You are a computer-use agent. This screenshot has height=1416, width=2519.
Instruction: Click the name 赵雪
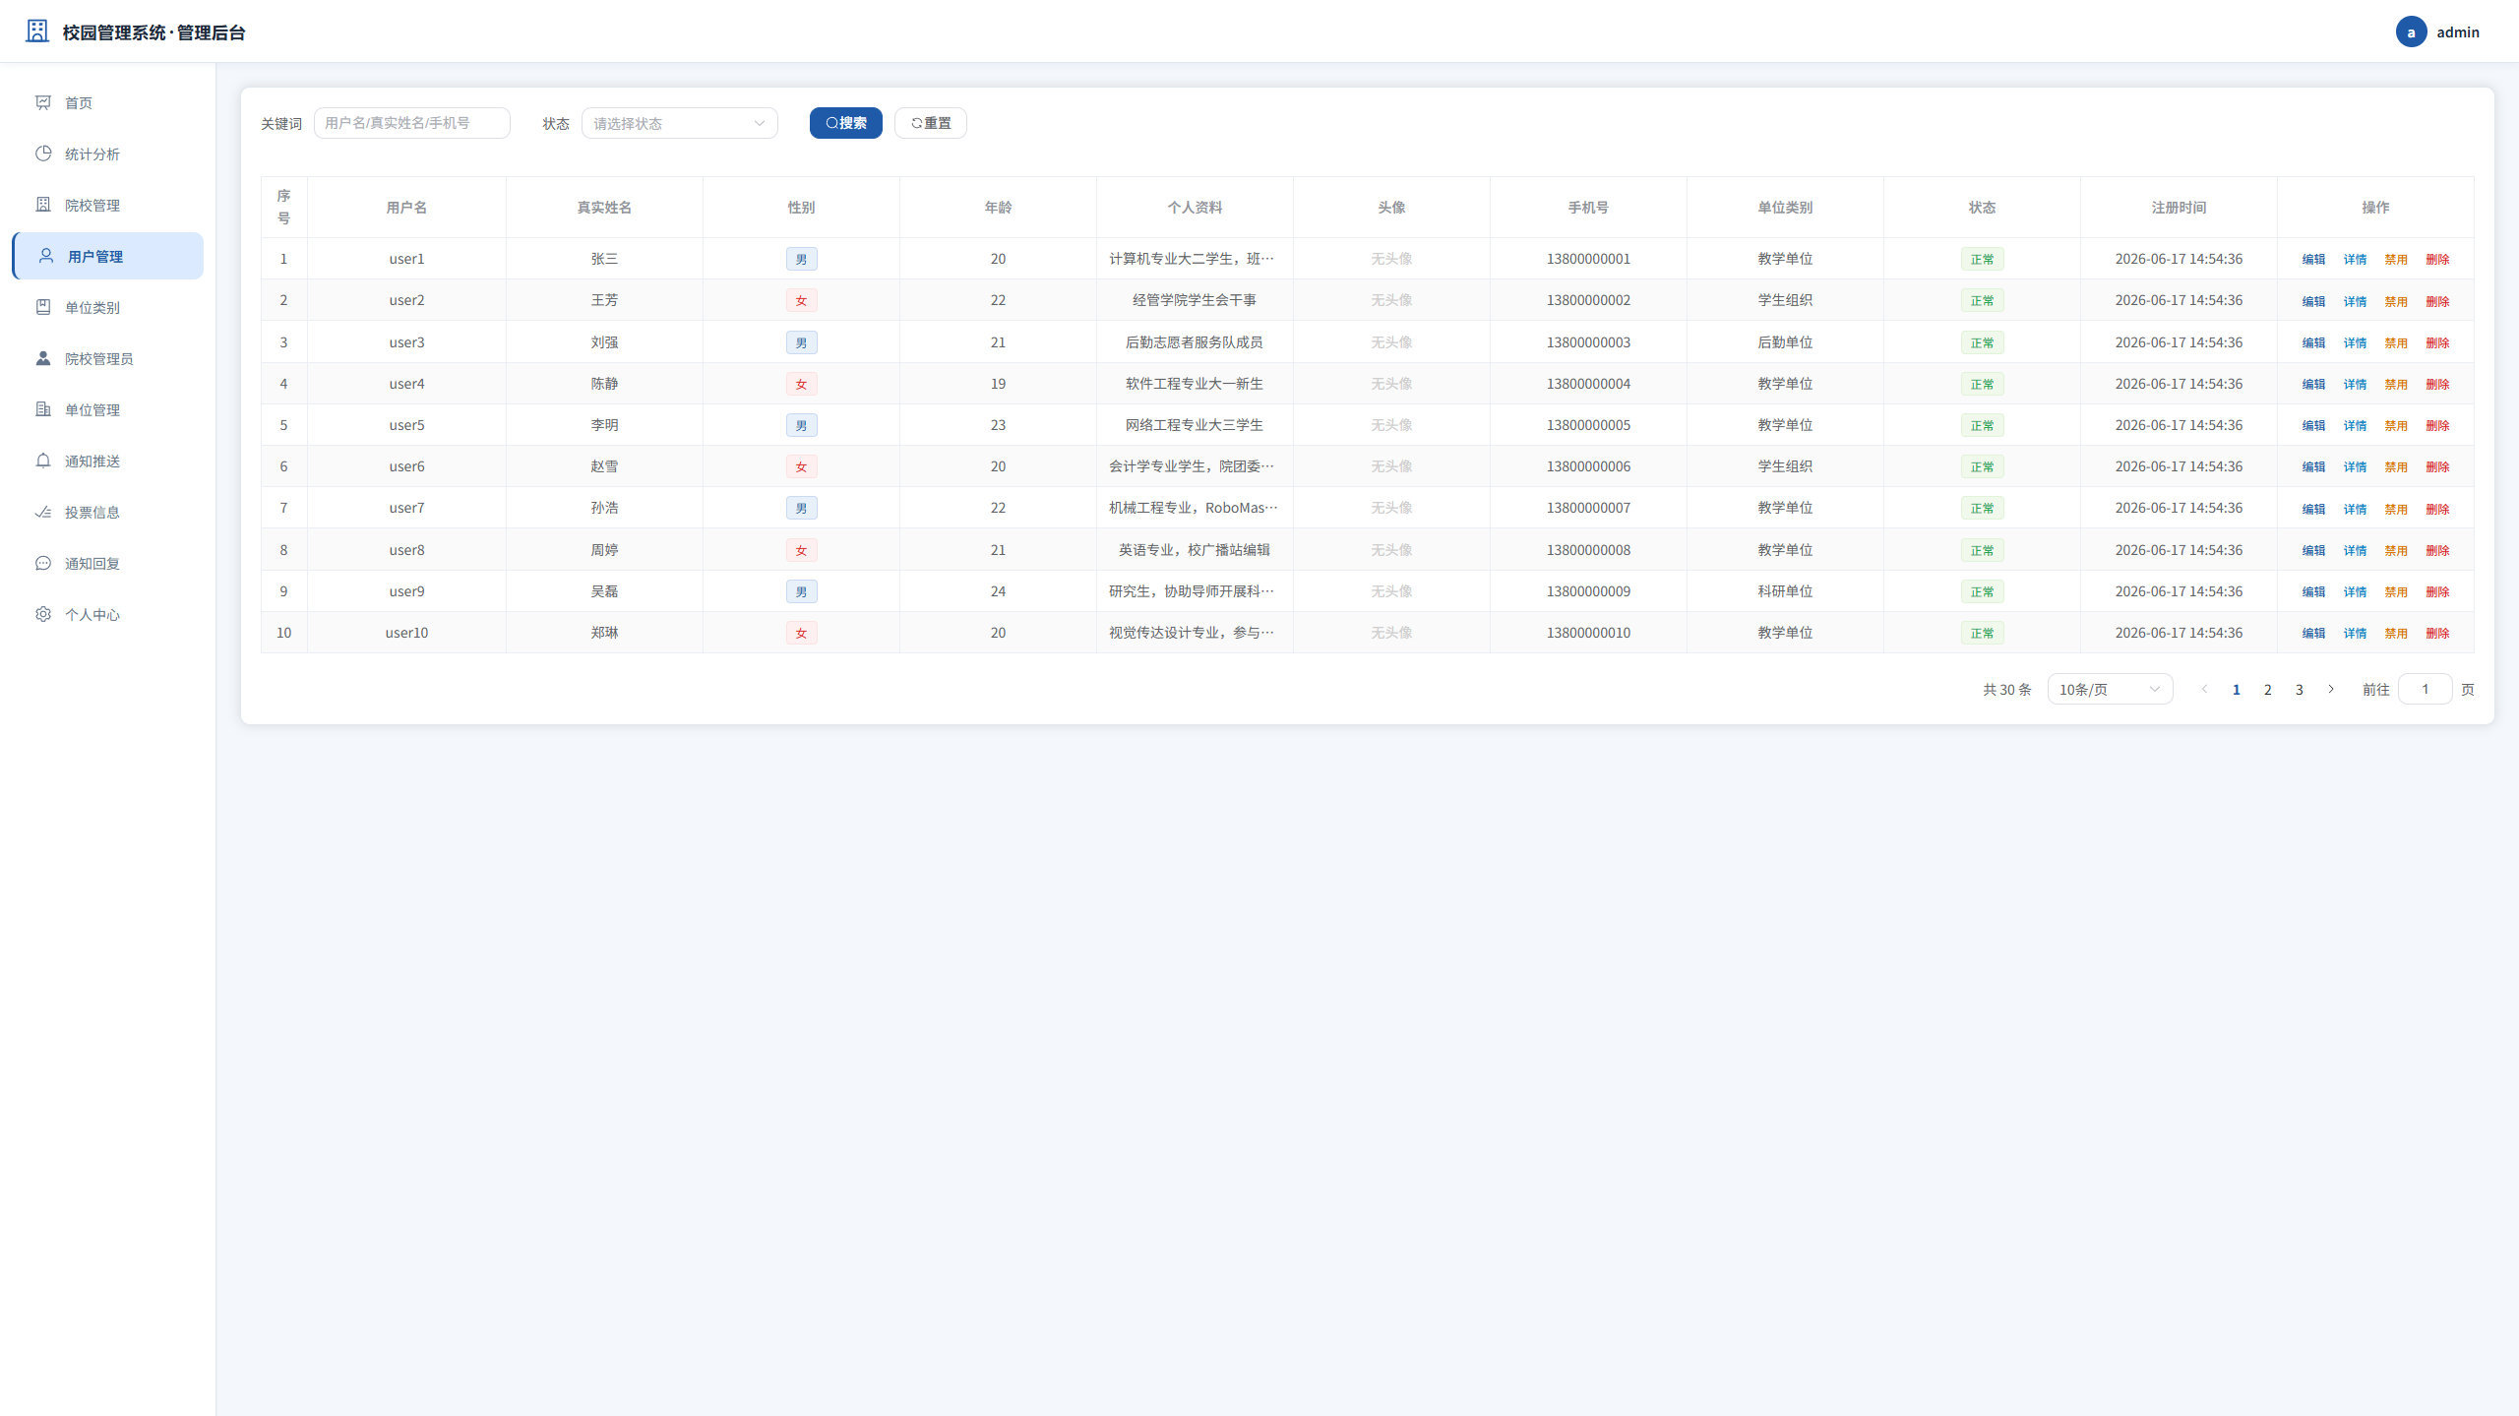tap(604, 466)
